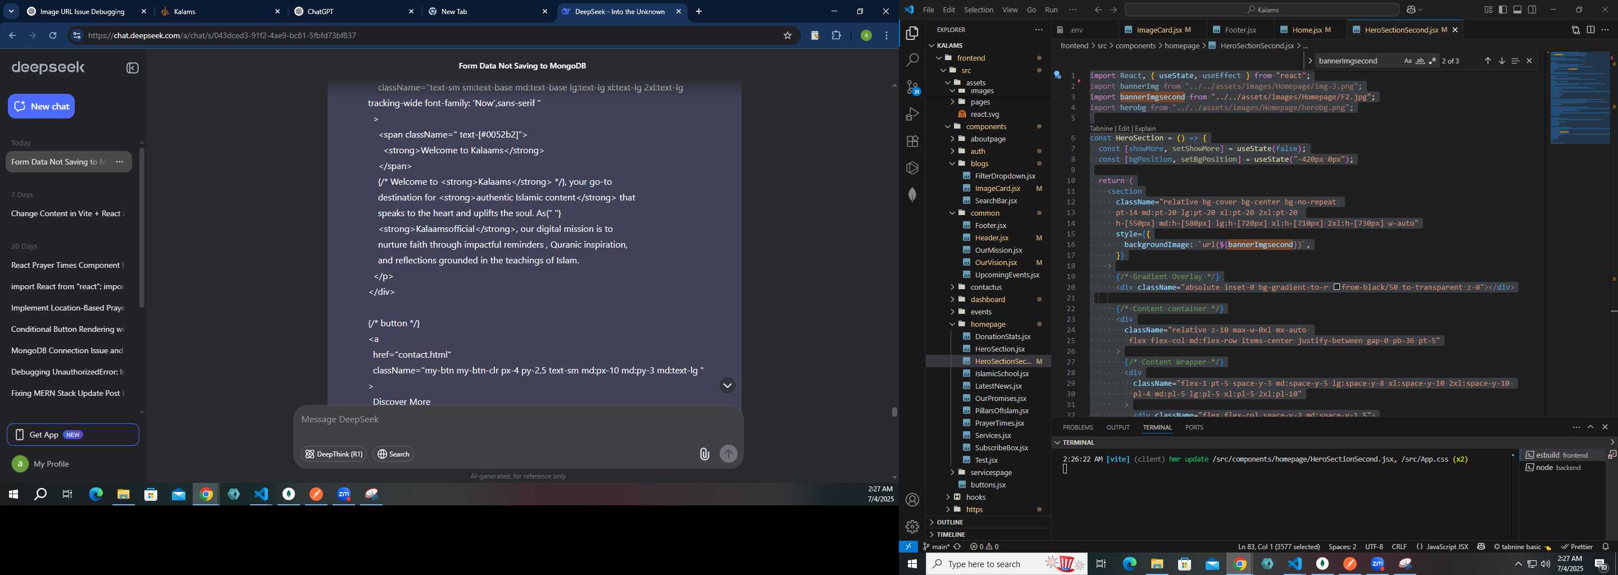Open the Manage gear in VS Code

[x=912, y=527]
